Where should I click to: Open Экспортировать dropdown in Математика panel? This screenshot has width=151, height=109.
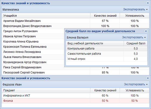tap(135, 9)
